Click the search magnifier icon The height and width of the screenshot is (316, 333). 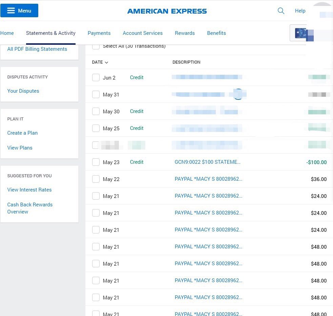coord(281,10)
